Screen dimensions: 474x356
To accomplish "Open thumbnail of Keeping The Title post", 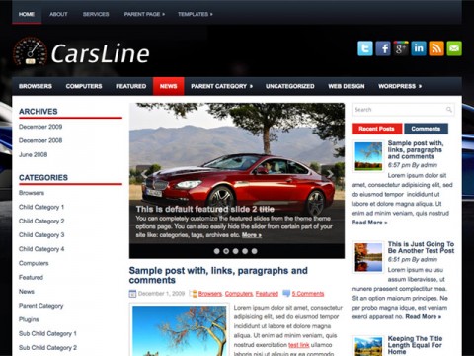I will coord(368,346).
